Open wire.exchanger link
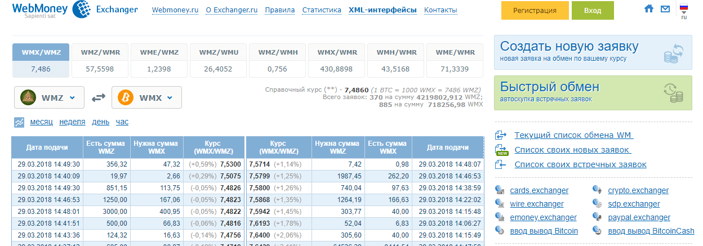703x246 pixels. tap(536, 204)
